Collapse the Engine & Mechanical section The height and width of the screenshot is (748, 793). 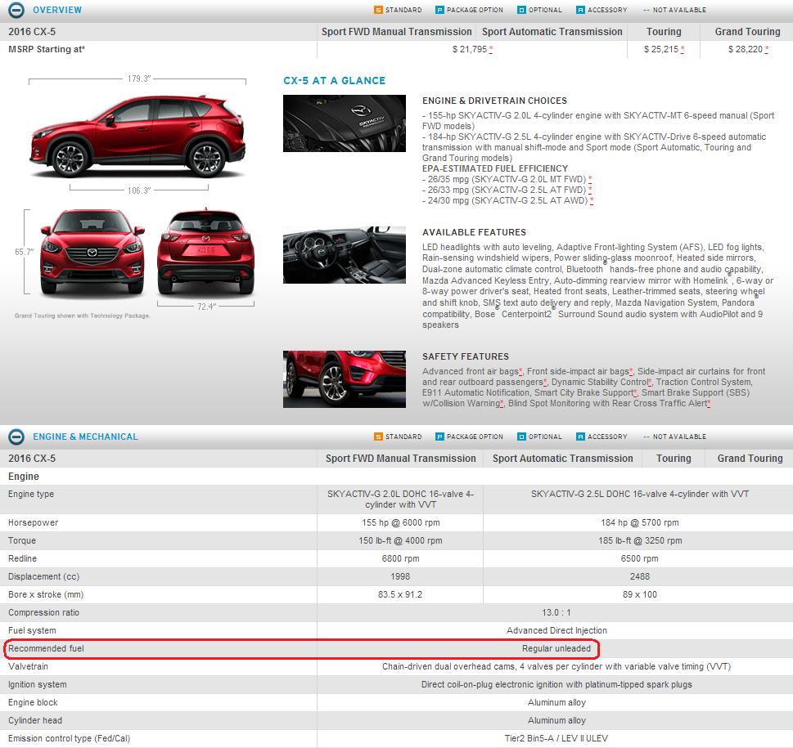coord(16,437)
